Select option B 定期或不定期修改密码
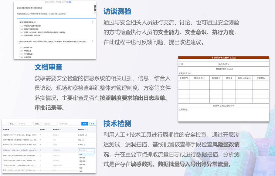The height and width of the screenshot is (176, 275). (x=20, y=29)
